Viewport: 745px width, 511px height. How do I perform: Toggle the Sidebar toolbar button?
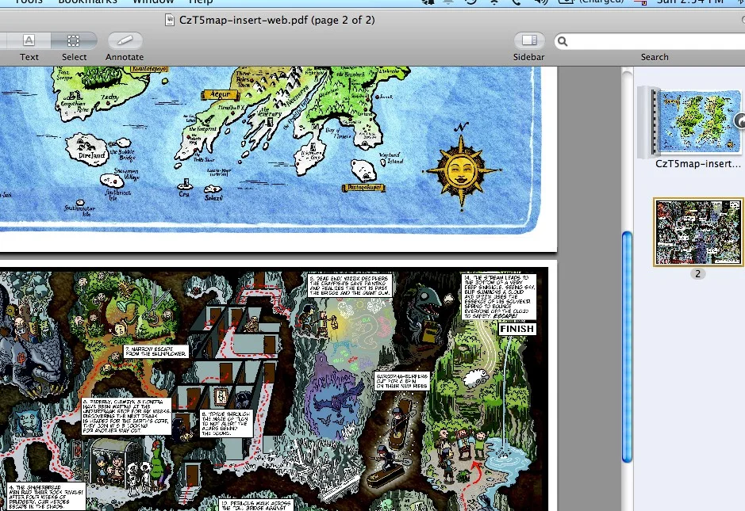529,41
